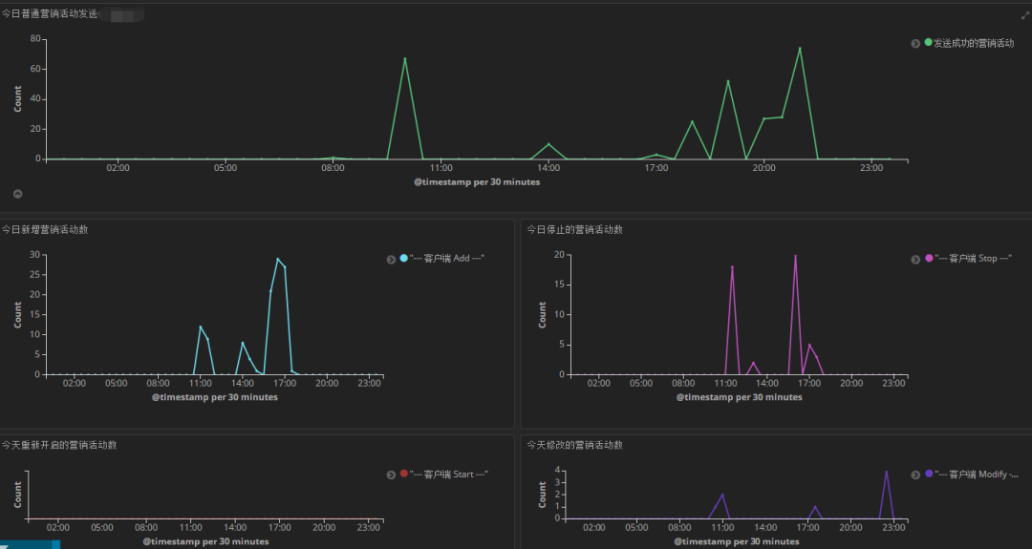Click the 23:00 tick label on the Stop chart
1032x549 pixels.
(x=893, y=383)
